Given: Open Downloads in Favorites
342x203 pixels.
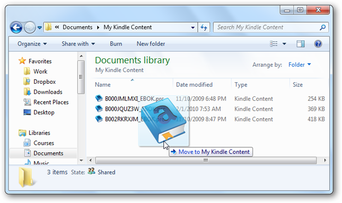Looking at the screenshot, I should 48,92.
